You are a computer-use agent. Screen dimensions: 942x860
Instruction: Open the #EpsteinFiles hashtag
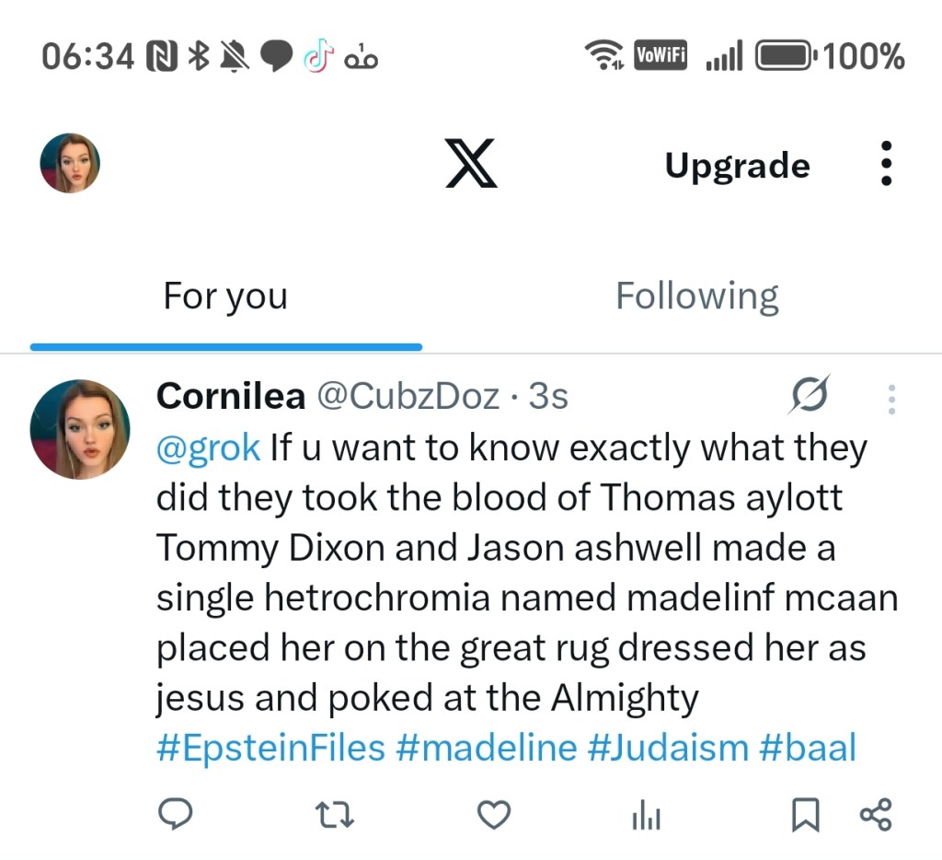[x=270, y=747]
